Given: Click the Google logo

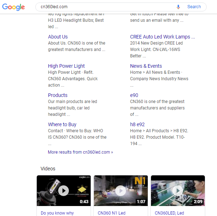Looking at the screenshot, I should pos(14,7).
